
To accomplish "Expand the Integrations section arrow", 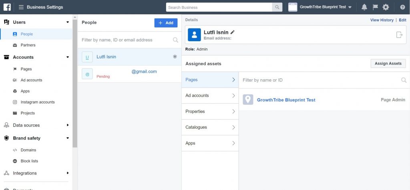I will click(68, 173).
